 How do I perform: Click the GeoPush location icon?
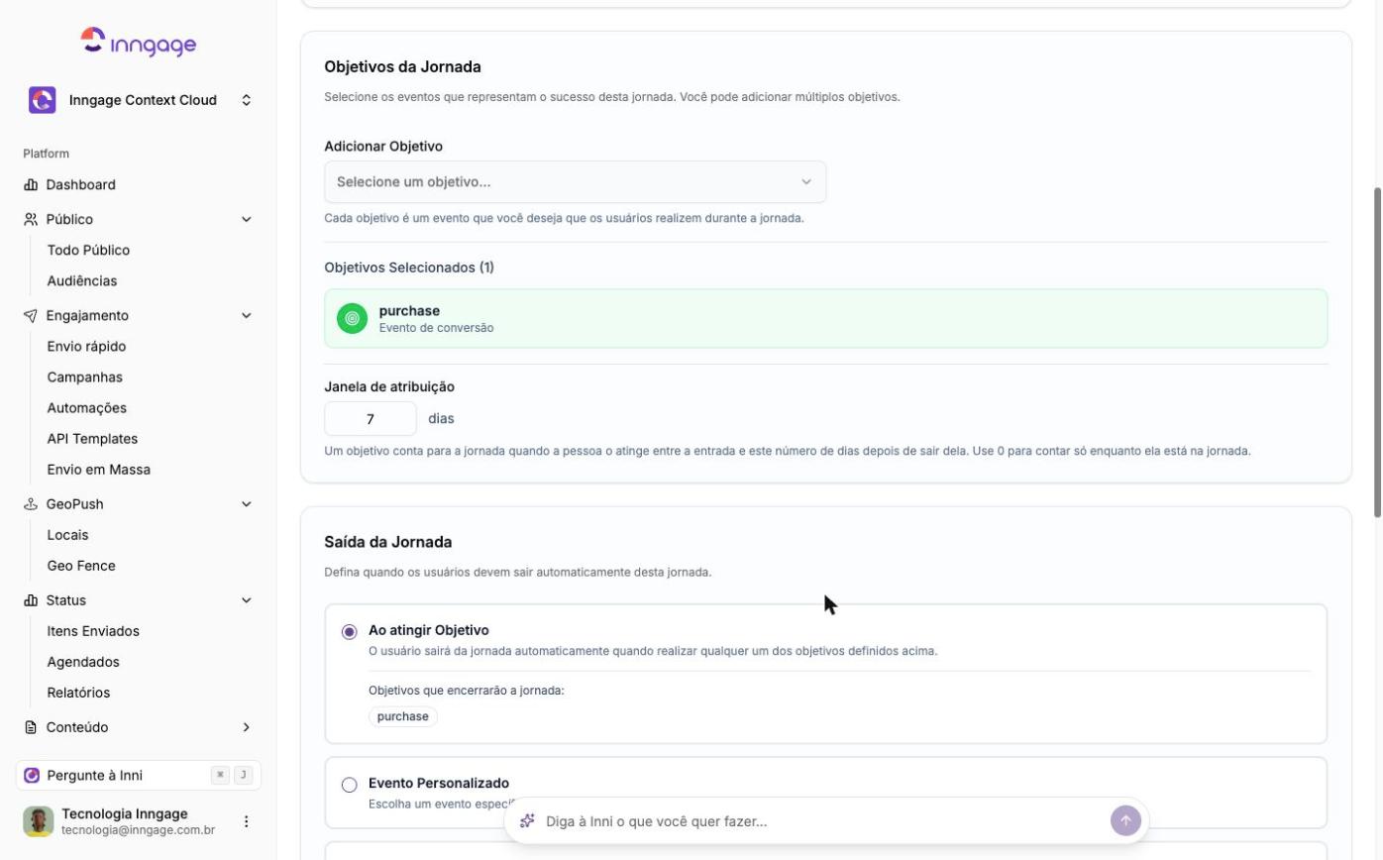[31, 504]
